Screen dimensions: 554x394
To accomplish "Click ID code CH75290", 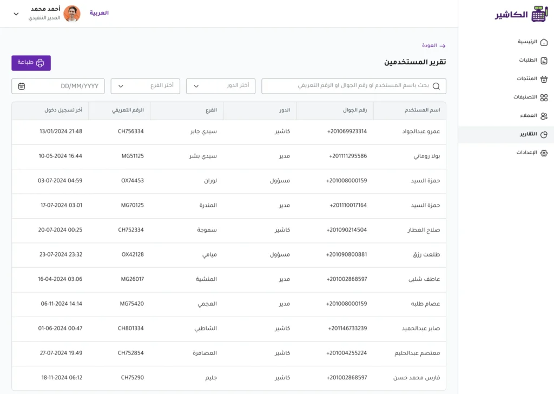I will tap(132, 378).
